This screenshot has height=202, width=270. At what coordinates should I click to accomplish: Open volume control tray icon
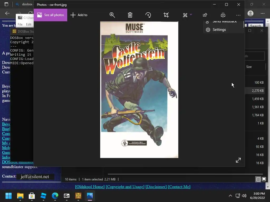coord(244,196)
